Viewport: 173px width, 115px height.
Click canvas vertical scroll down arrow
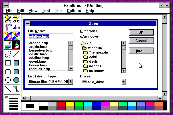[x=164, y=94]
